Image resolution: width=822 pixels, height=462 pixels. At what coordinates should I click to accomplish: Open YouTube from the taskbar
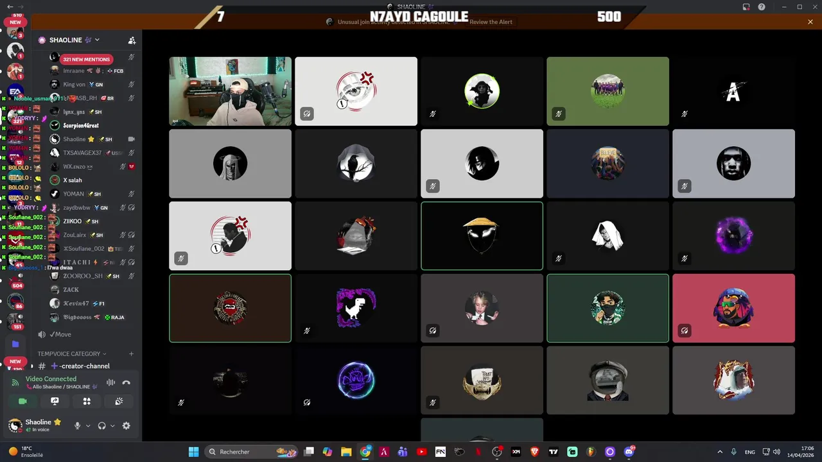coord(421,452)
